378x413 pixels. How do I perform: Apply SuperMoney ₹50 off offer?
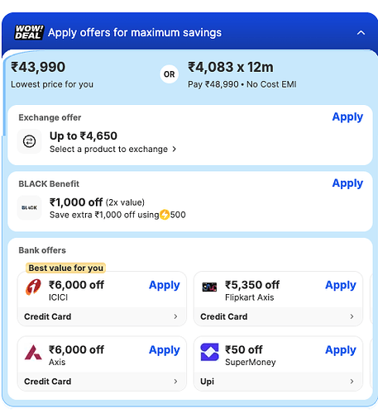pos(341,350)
